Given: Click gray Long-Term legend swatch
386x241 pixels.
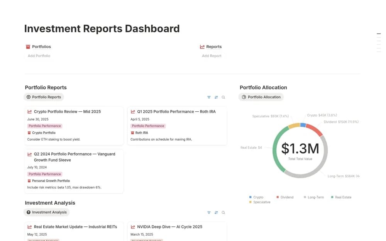Looking at the screenshot, I should click(x=305, y=197).
